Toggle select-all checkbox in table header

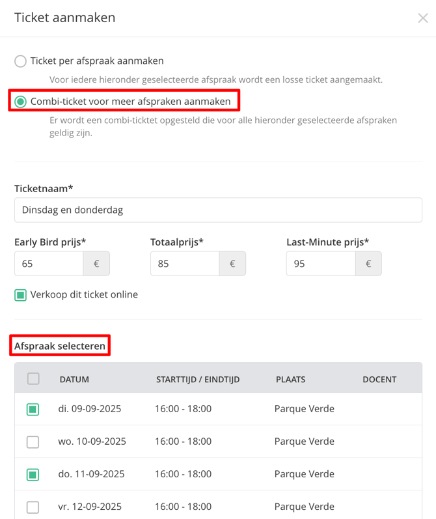(x=33, y=378)
